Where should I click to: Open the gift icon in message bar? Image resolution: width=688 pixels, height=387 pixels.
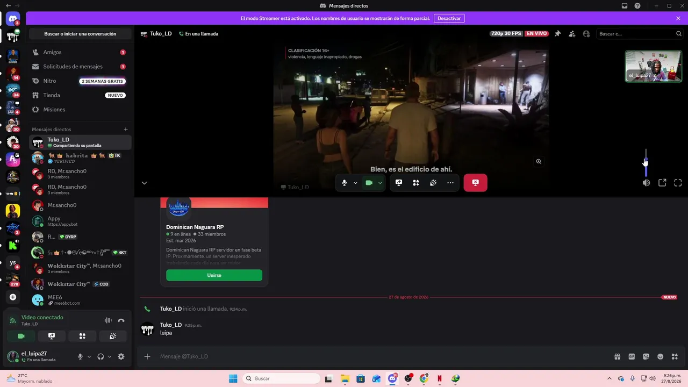(x=617, y=356)
